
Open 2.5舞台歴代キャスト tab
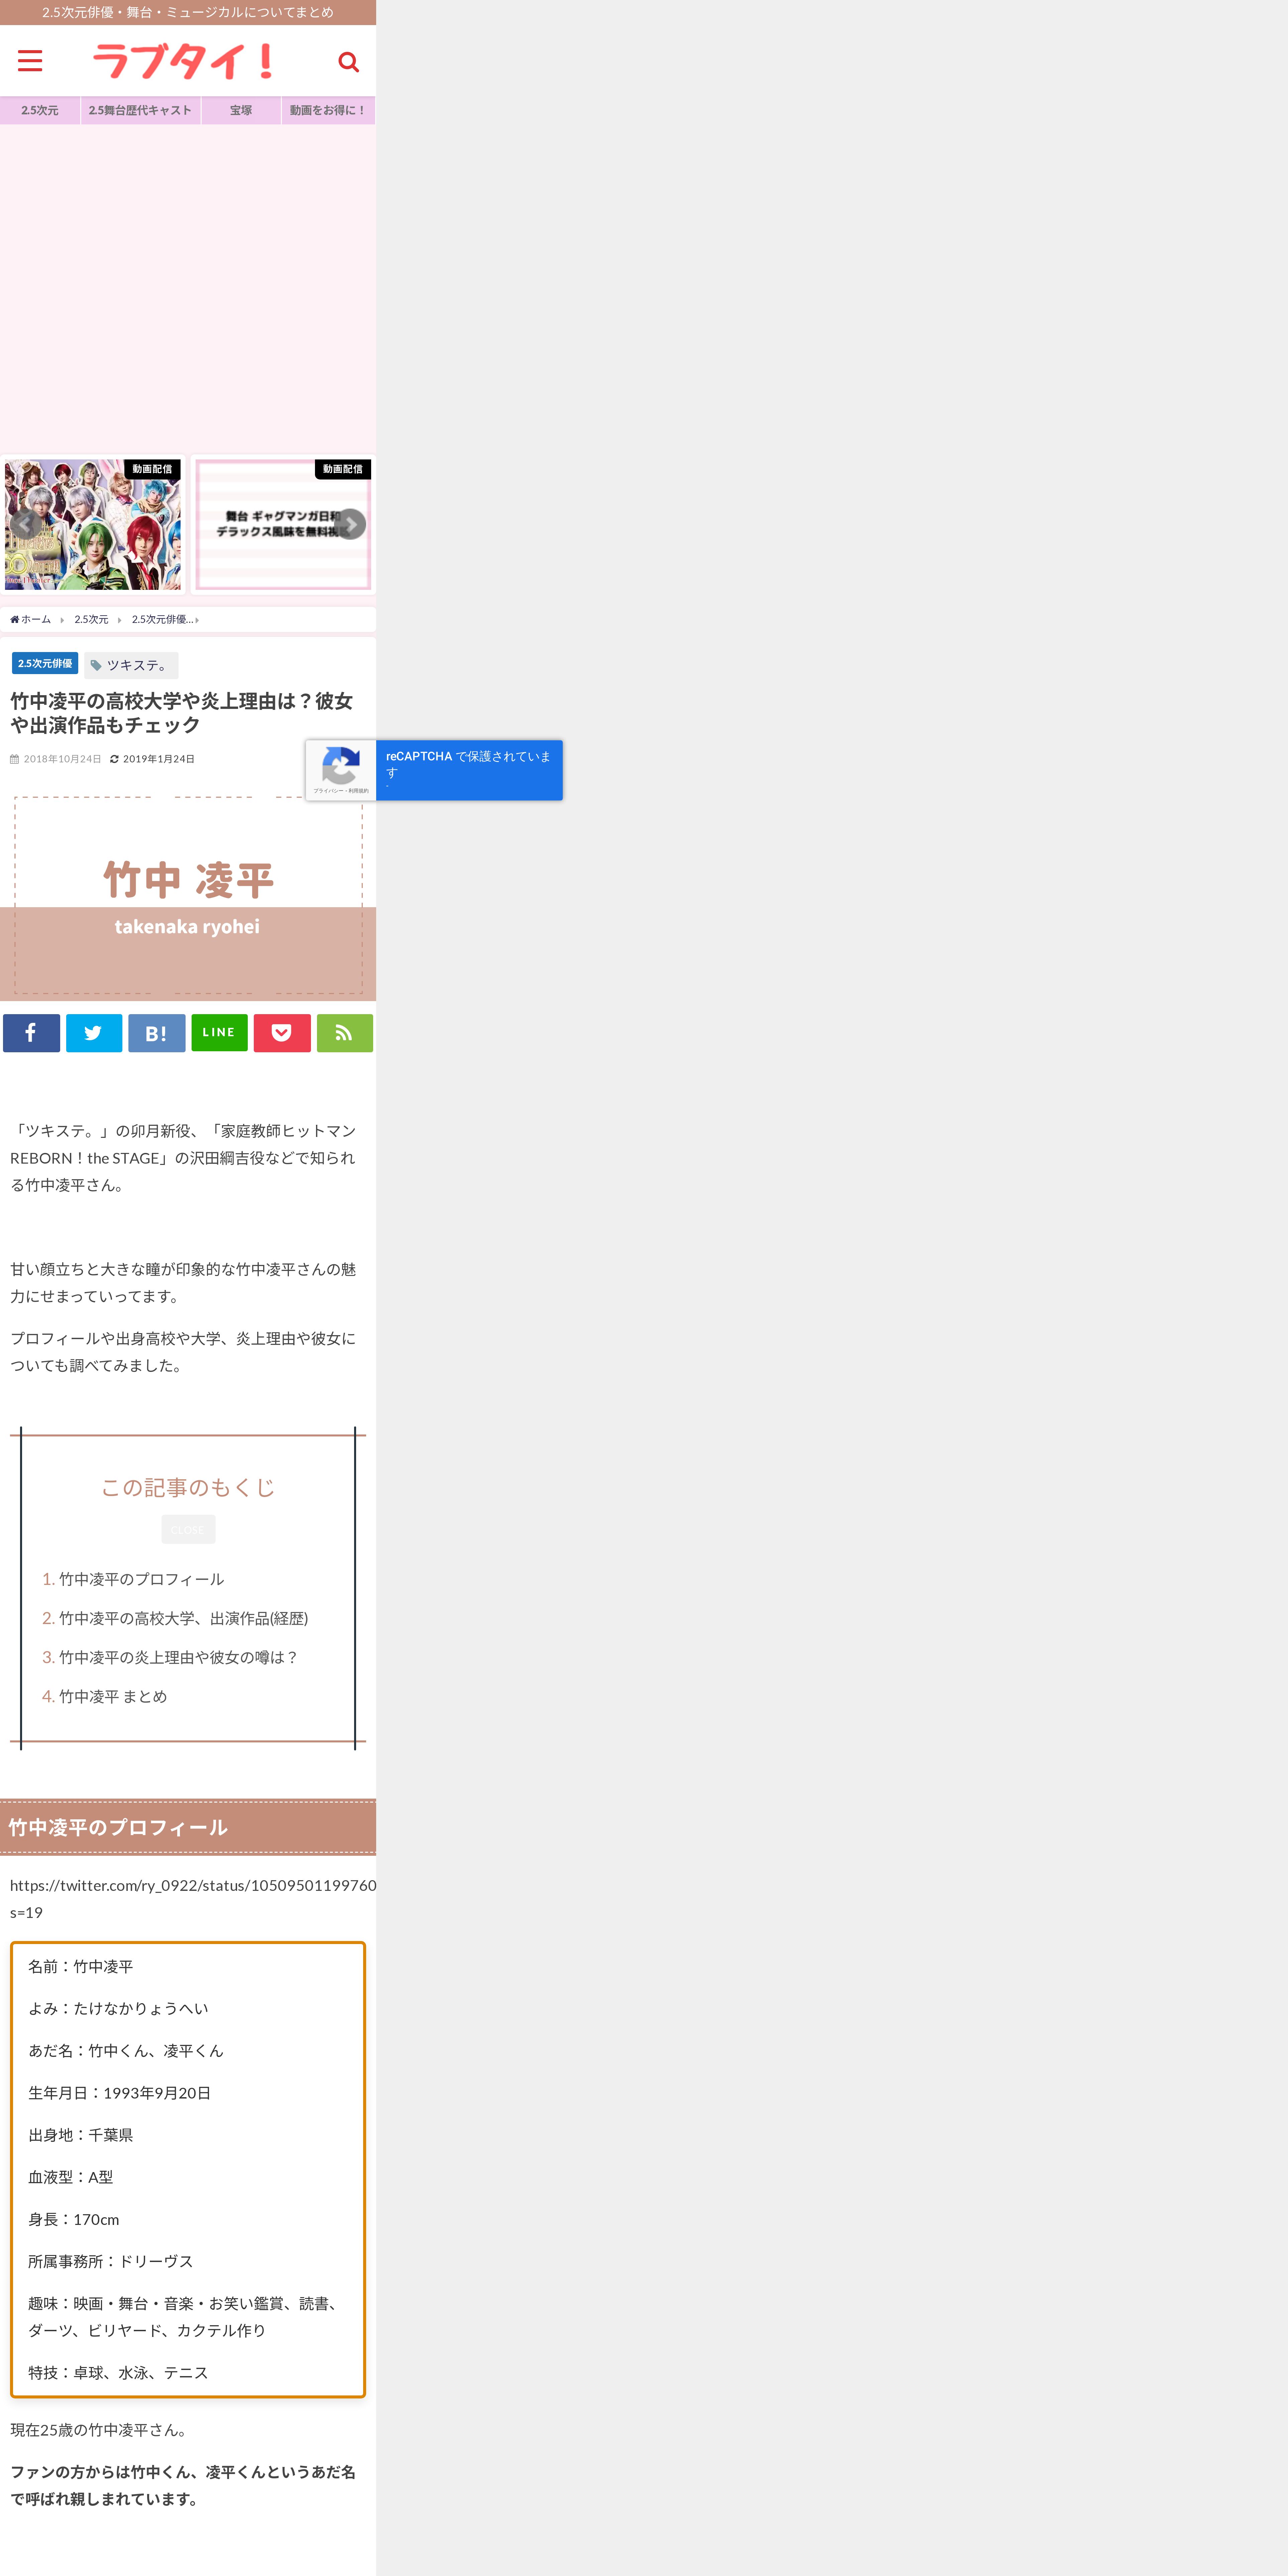point(140,110)
